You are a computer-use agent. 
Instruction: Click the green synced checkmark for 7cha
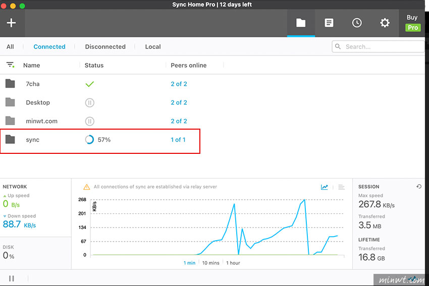click(x=89, y=84)
